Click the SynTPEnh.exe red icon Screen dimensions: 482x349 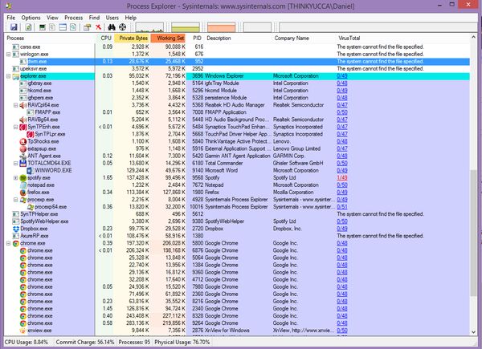(23, 127)
